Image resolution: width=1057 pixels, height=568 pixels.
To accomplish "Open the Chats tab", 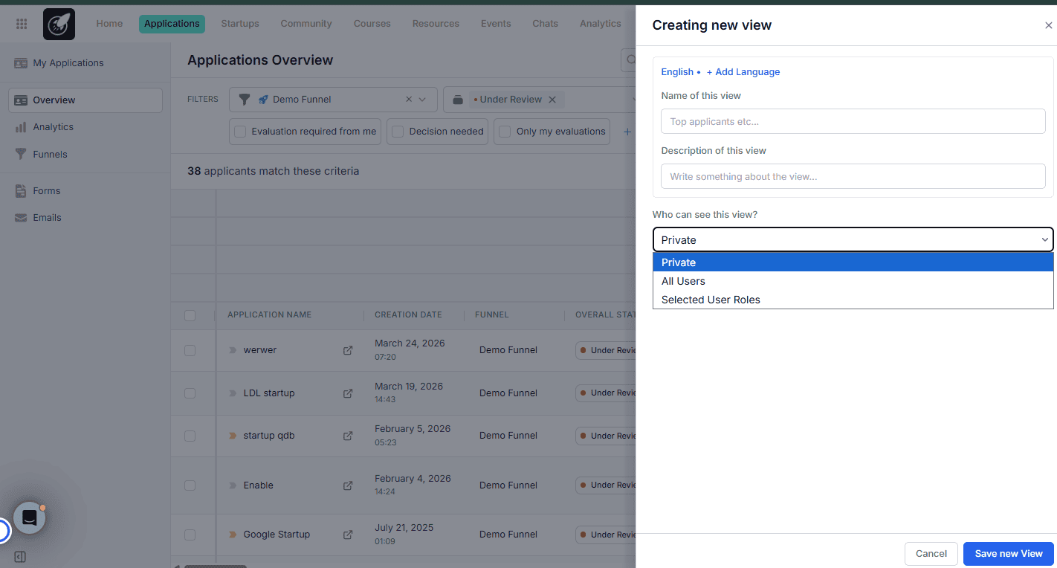I will (545, 24).
